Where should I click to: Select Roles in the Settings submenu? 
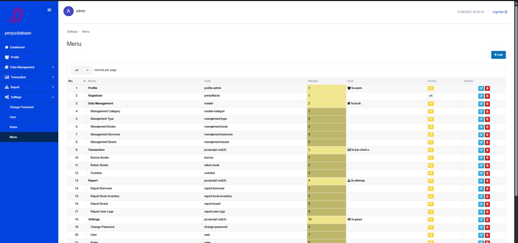tap(13, 127)
